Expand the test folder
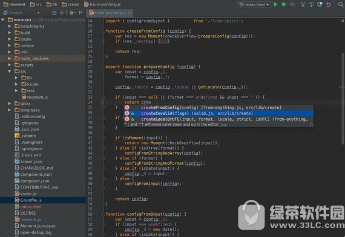This screenshot has width=345, height=237. click(x=16, y=91)
